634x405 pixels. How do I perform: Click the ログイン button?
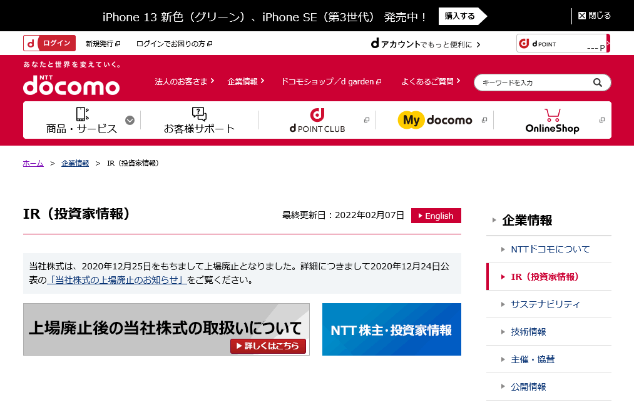49,43
